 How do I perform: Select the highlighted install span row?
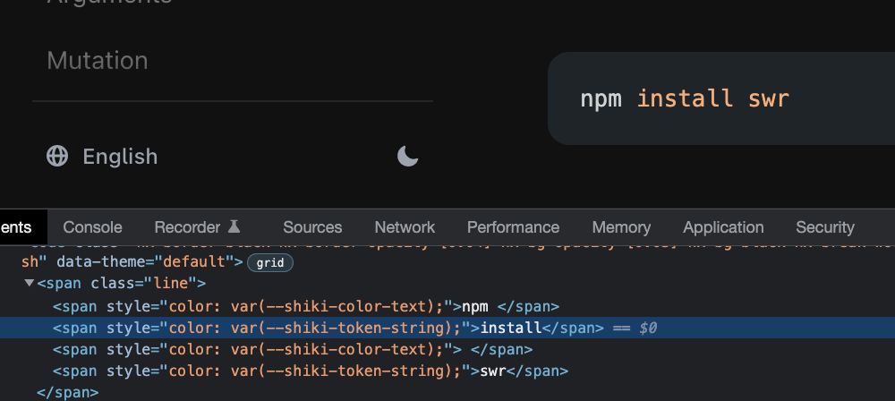pos(447,328)
